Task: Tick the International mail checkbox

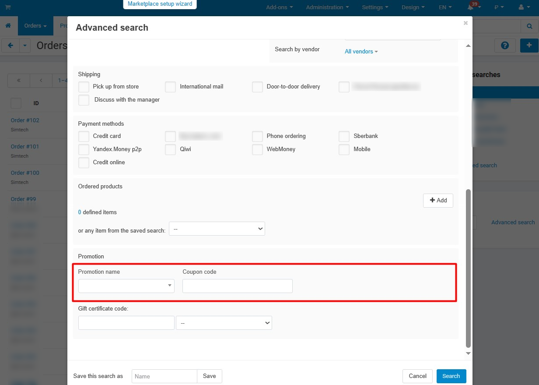Action: click(171, 87)
